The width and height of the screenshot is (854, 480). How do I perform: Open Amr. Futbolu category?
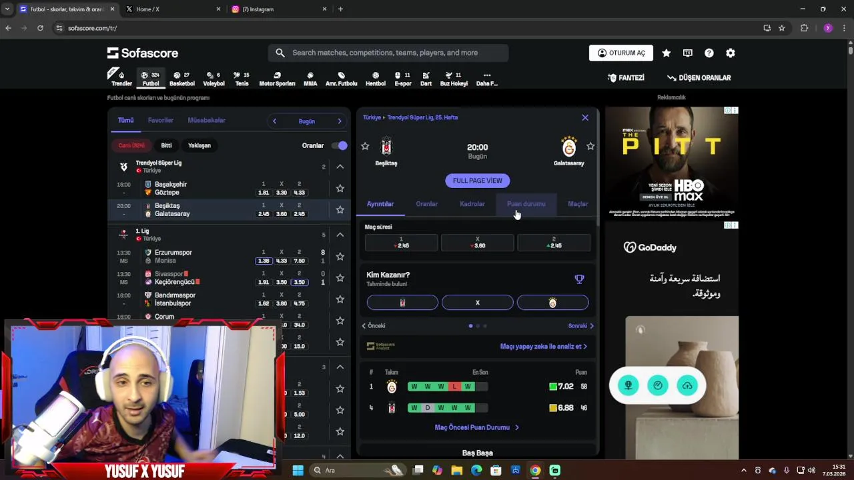pyautogui.click(x=342, y=78)
